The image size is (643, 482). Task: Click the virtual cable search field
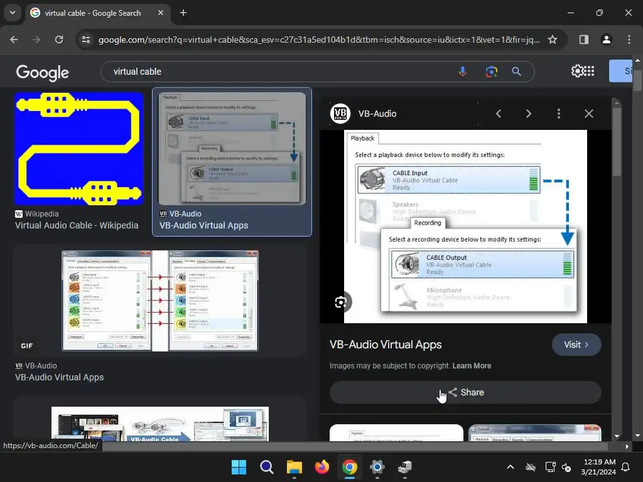coord(283,72)
